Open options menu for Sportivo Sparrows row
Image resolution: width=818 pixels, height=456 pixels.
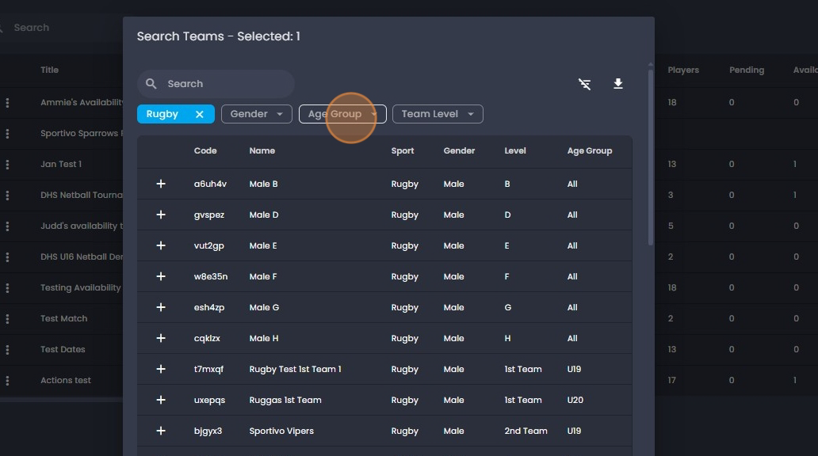pyautogui.click(x=7, y=134)
